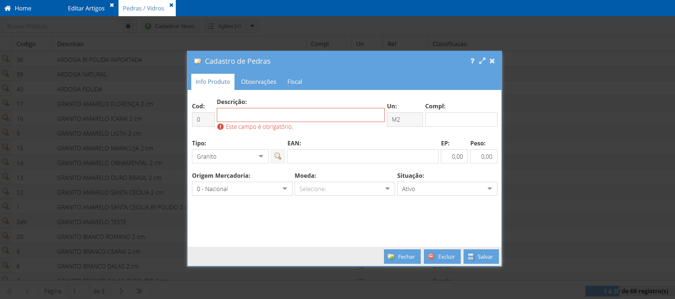Image resolution: width=675 pixels, height=299 pixels.
Task: Open the magnifier for GRANITO AMARELO ORNAMENTAL 2 cm
Action: coord(6,162)
